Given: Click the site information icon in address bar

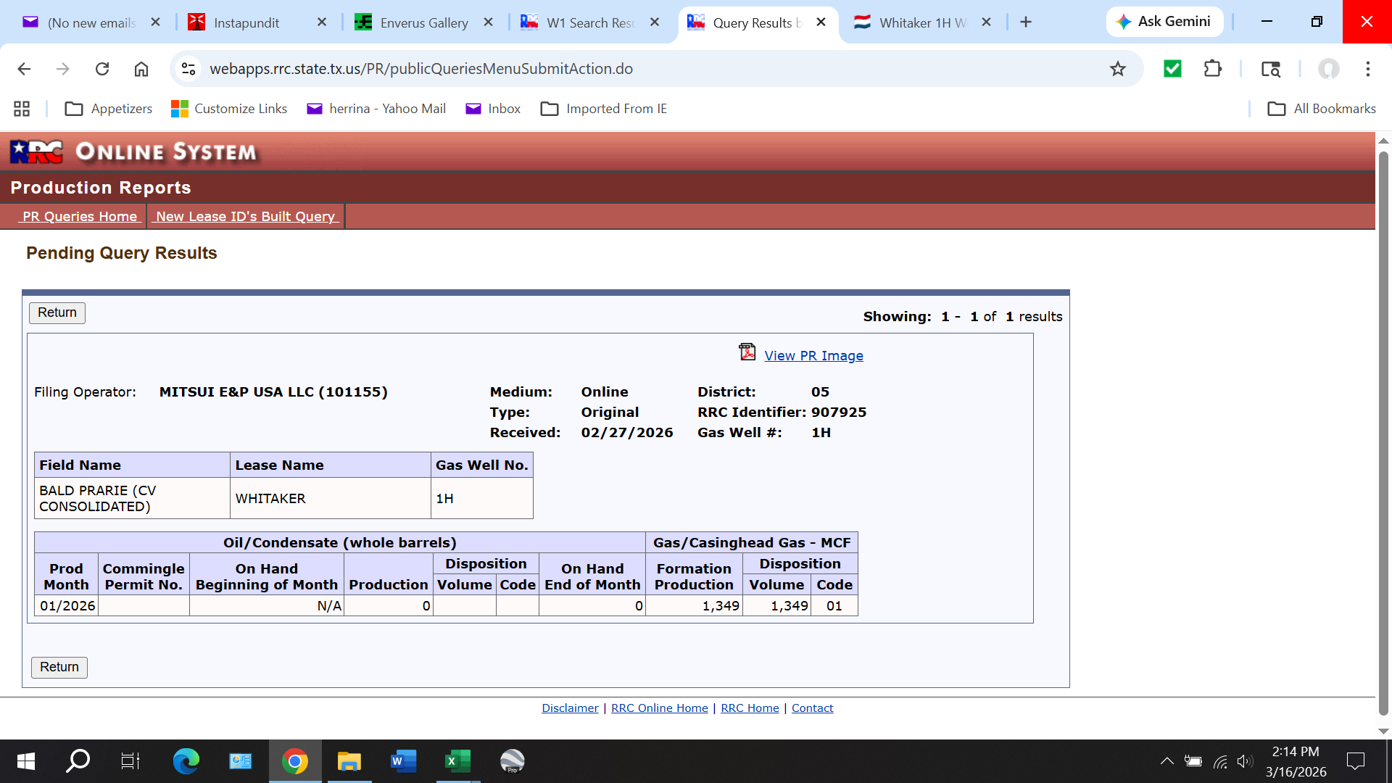Looking at the screenshot, I should [x=188, y=69].
